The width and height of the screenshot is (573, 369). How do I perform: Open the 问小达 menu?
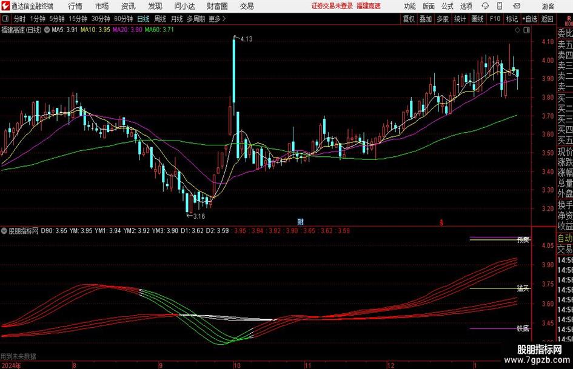[x=184, y=6]
